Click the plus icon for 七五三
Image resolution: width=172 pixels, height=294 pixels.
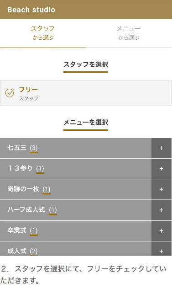click(162, 148)
